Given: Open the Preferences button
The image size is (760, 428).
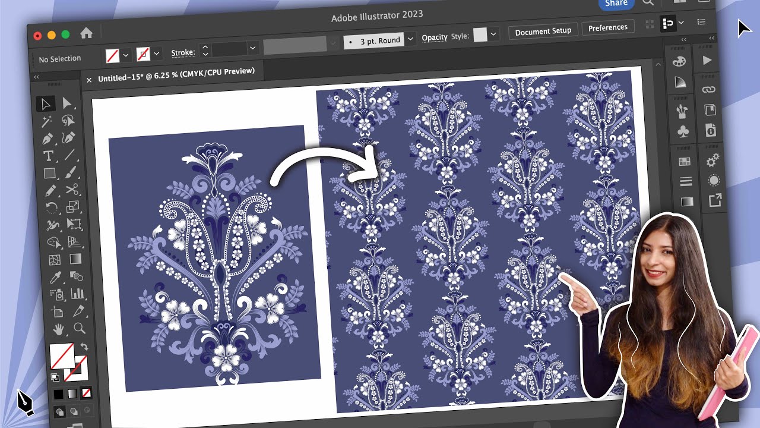Looking at the screenshot, I should click(x=608, y=27).
